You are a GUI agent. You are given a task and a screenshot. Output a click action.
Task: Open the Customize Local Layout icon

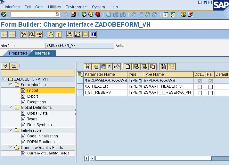[x=191, y=14]
